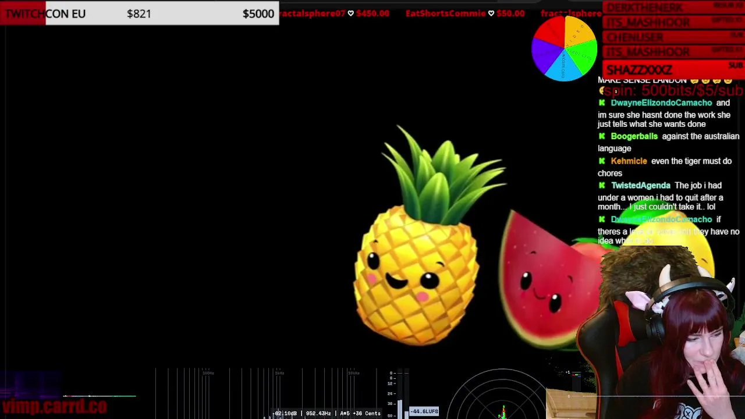Select the purple segment of the spin wheel
The width and height of the screenshot is (745, 419).
click(544, 56)
